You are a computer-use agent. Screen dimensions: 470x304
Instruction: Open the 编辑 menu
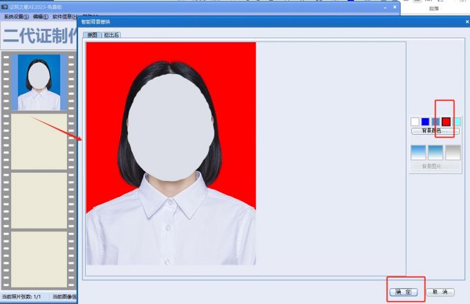pyautogui.click(x=40, y=16)
